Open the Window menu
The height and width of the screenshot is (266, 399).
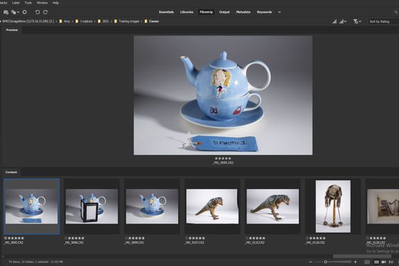42,3
